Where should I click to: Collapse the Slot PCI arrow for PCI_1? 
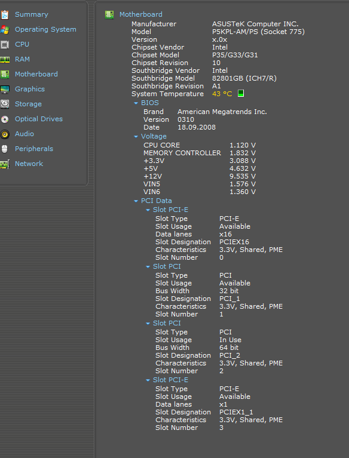click(148, 267)
